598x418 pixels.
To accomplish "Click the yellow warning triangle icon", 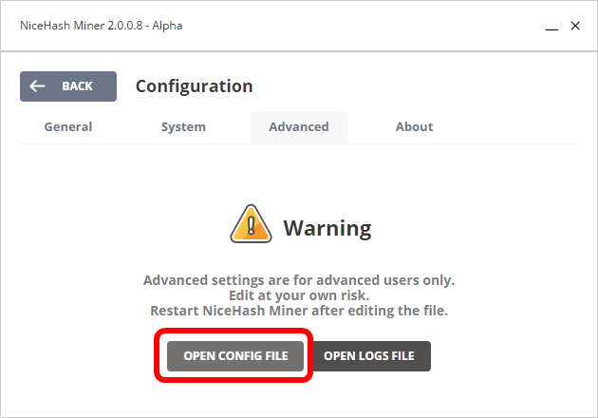I will 251,224.
